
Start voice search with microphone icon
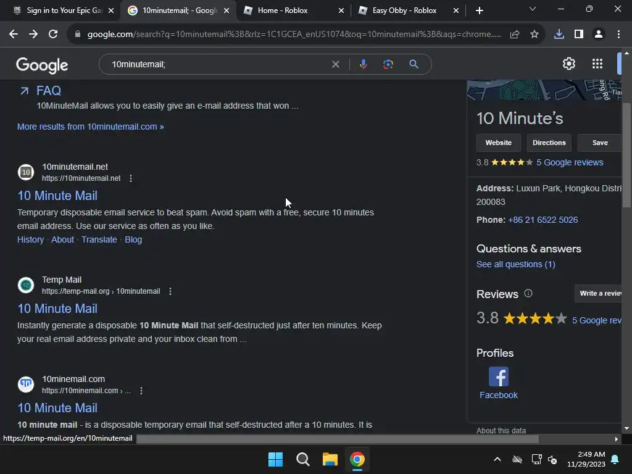[x=363, y=64]
